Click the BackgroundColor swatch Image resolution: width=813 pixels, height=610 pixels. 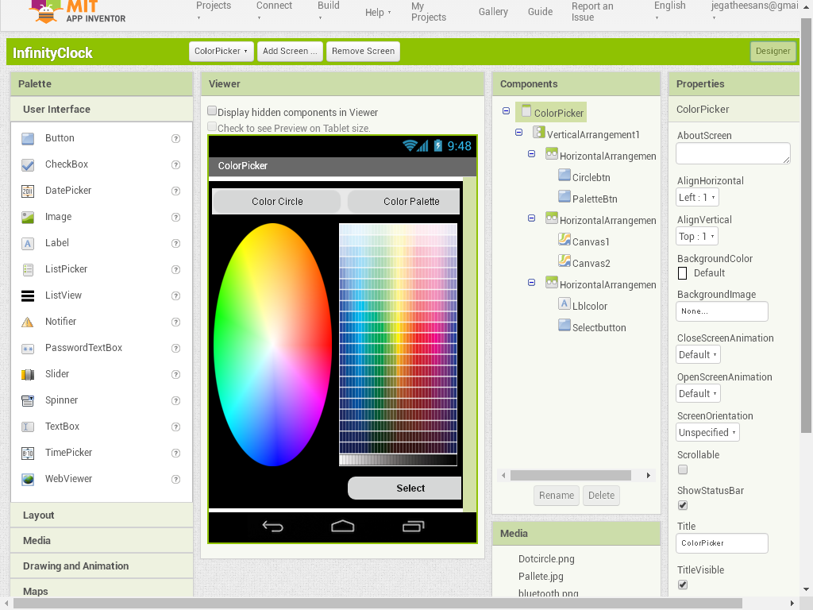pyautogui.click(x=682, y=273)
